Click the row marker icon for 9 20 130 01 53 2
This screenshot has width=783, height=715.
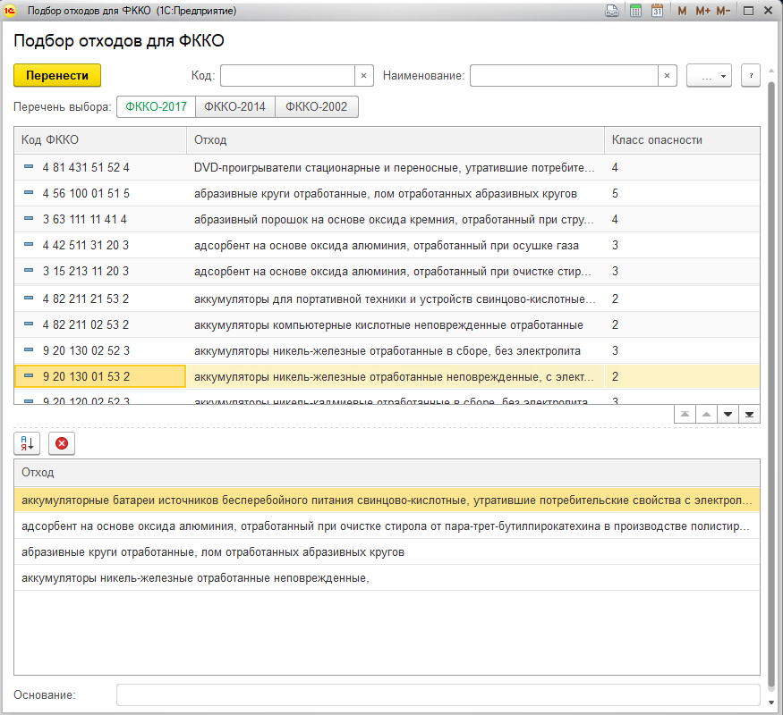coord(29,376)
